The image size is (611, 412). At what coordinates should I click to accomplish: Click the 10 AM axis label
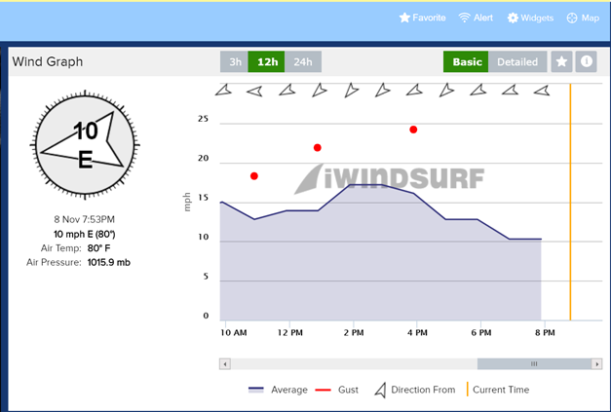234,332
